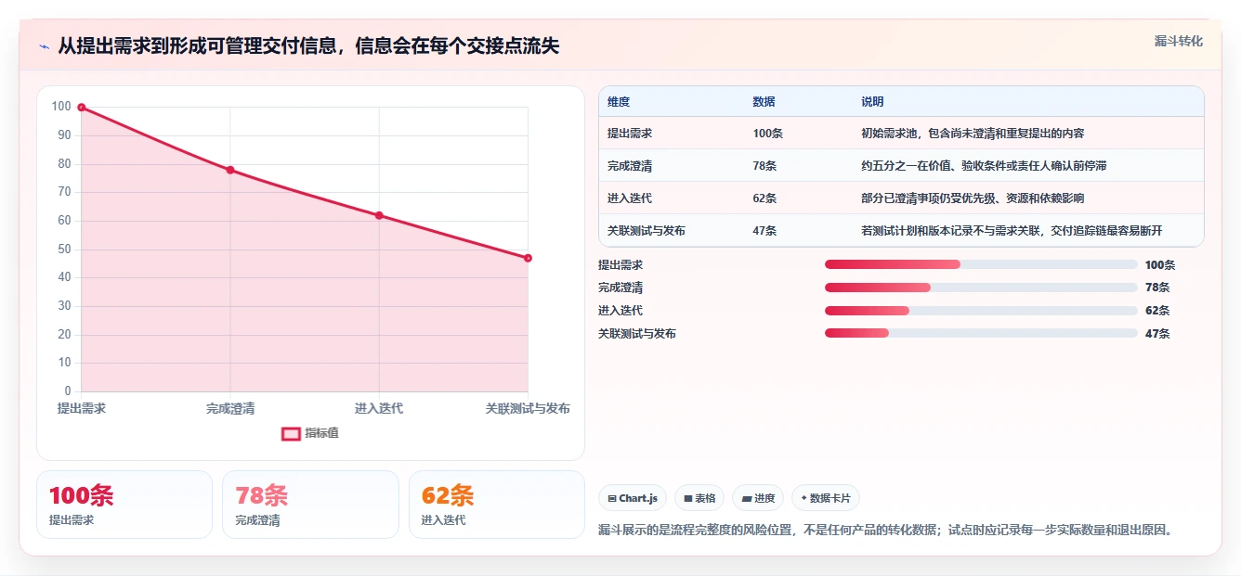1241x576 pixels.
Task: Click the 完成澄清 x-axis label on chart
Action: pyautogui.click(x=230, y=408)
